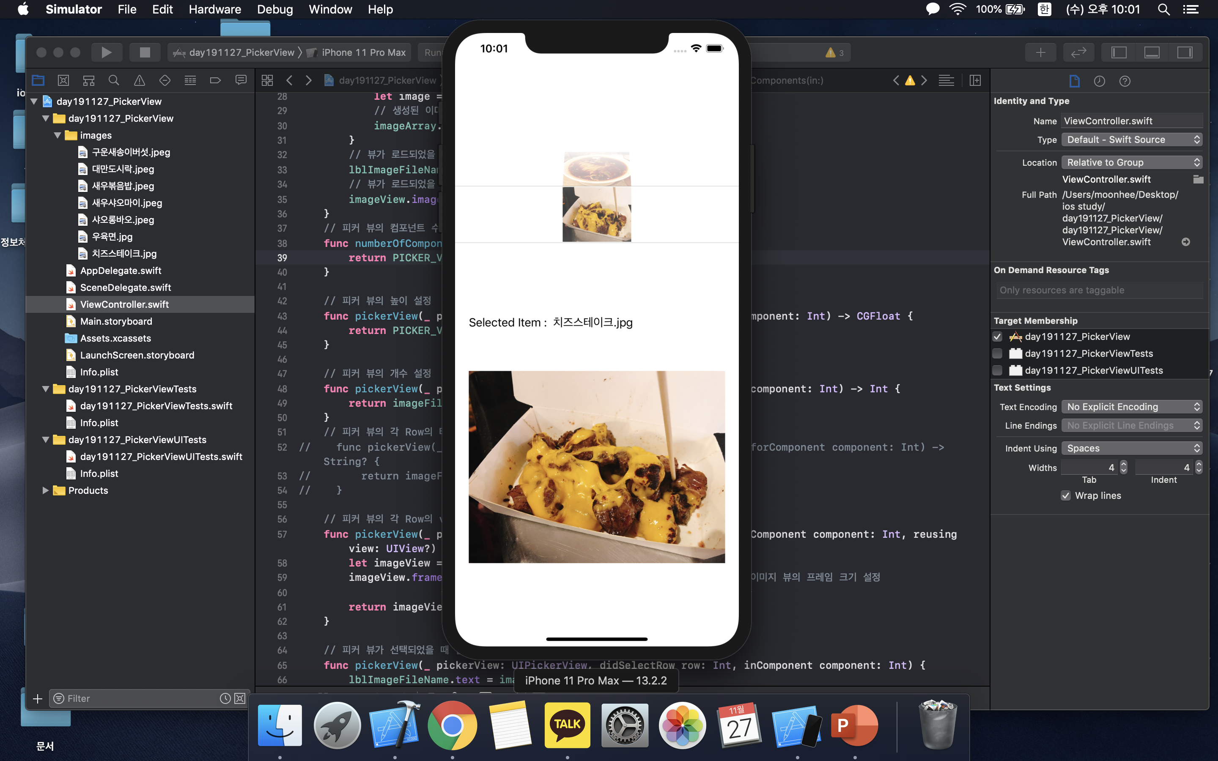Screen dimensions: 1218x761
Task: Uncheck day191127_PickerView target membership
Action: tap(998, 337)
